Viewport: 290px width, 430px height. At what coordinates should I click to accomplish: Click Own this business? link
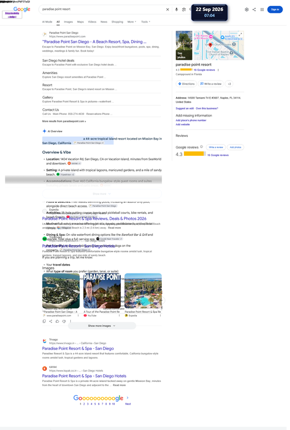(207, 108)
